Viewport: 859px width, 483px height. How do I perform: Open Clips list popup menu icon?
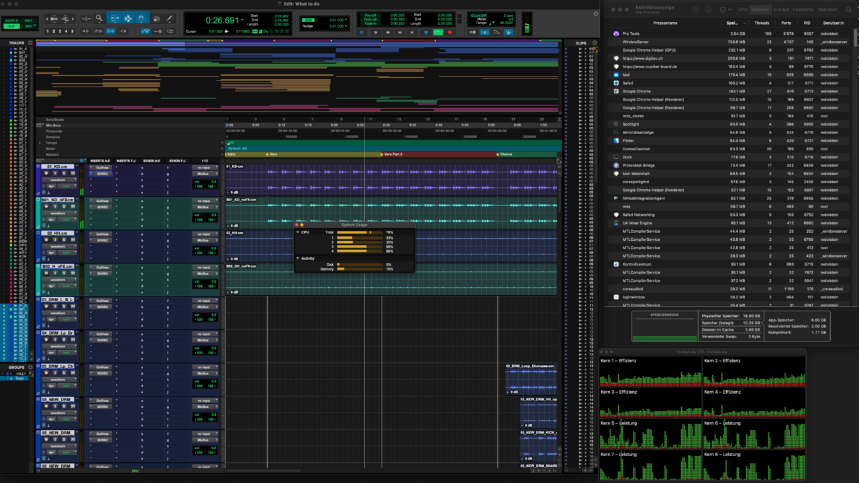pyautogui.click(x=594, y=43)
